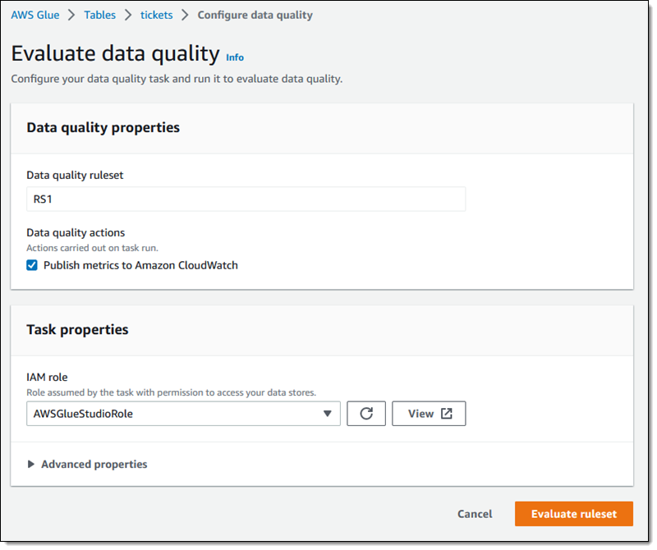Click the IAM role field label
The image size is (657, 550).
pos(47,378)
